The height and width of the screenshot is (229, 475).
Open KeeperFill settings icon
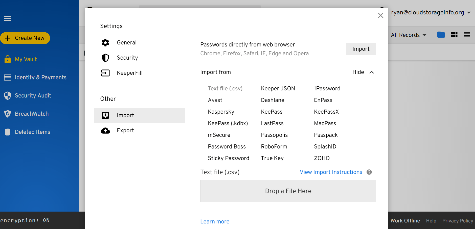coord(105,73)
